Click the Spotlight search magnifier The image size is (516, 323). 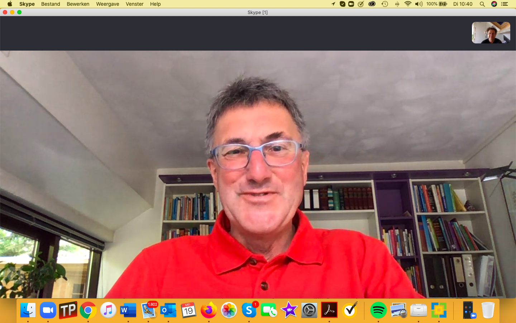(482, 4)
